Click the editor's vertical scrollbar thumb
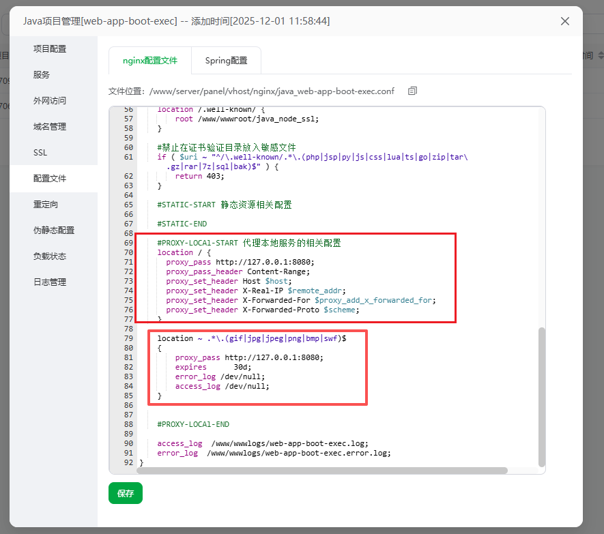Screen dimensions: 604x534 point(542,396)
